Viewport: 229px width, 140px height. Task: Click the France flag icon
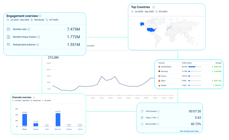[x=159, y=76]
